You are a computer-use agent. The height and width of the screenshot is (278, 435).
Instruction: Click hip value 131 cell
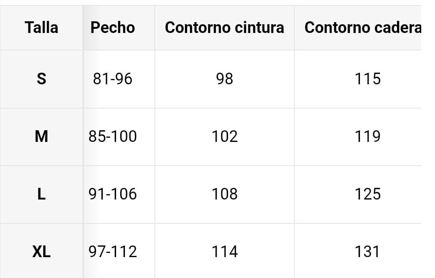click(x=367, y=252)
